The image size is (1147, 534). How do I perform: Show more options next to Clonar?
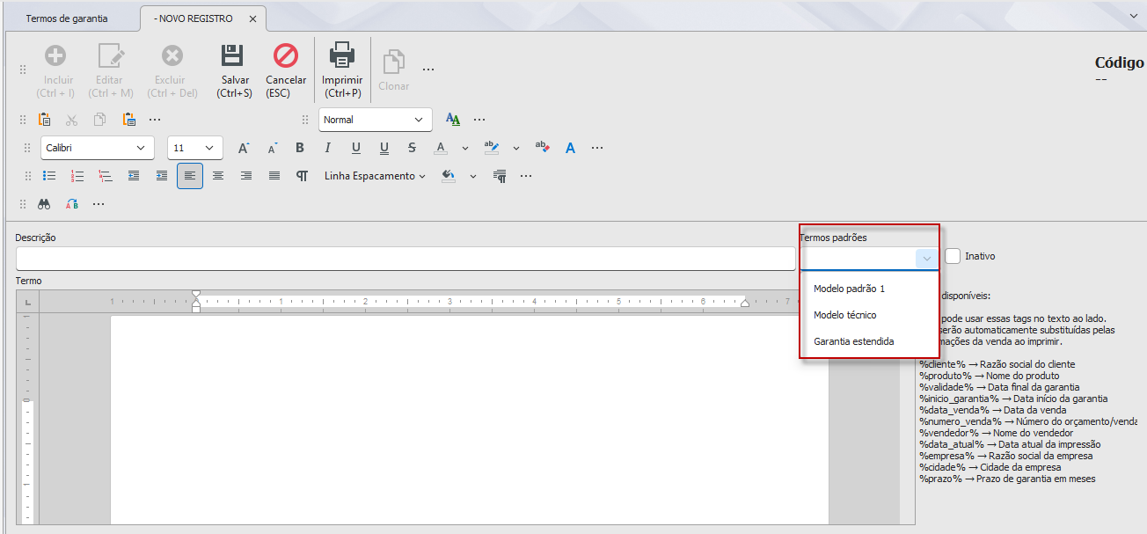pos(428,69)
